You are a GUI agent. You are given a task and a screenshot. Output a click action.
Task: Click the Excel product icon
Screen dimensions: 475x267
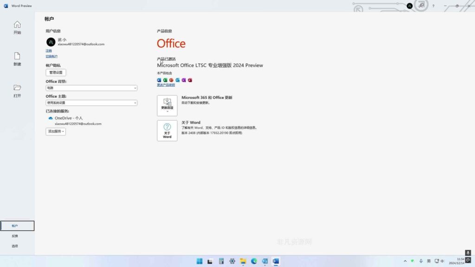165,80
